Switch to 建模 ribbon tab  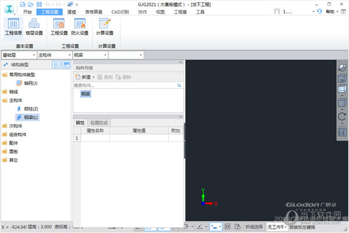pyautogui.click(x=72, y=12)
